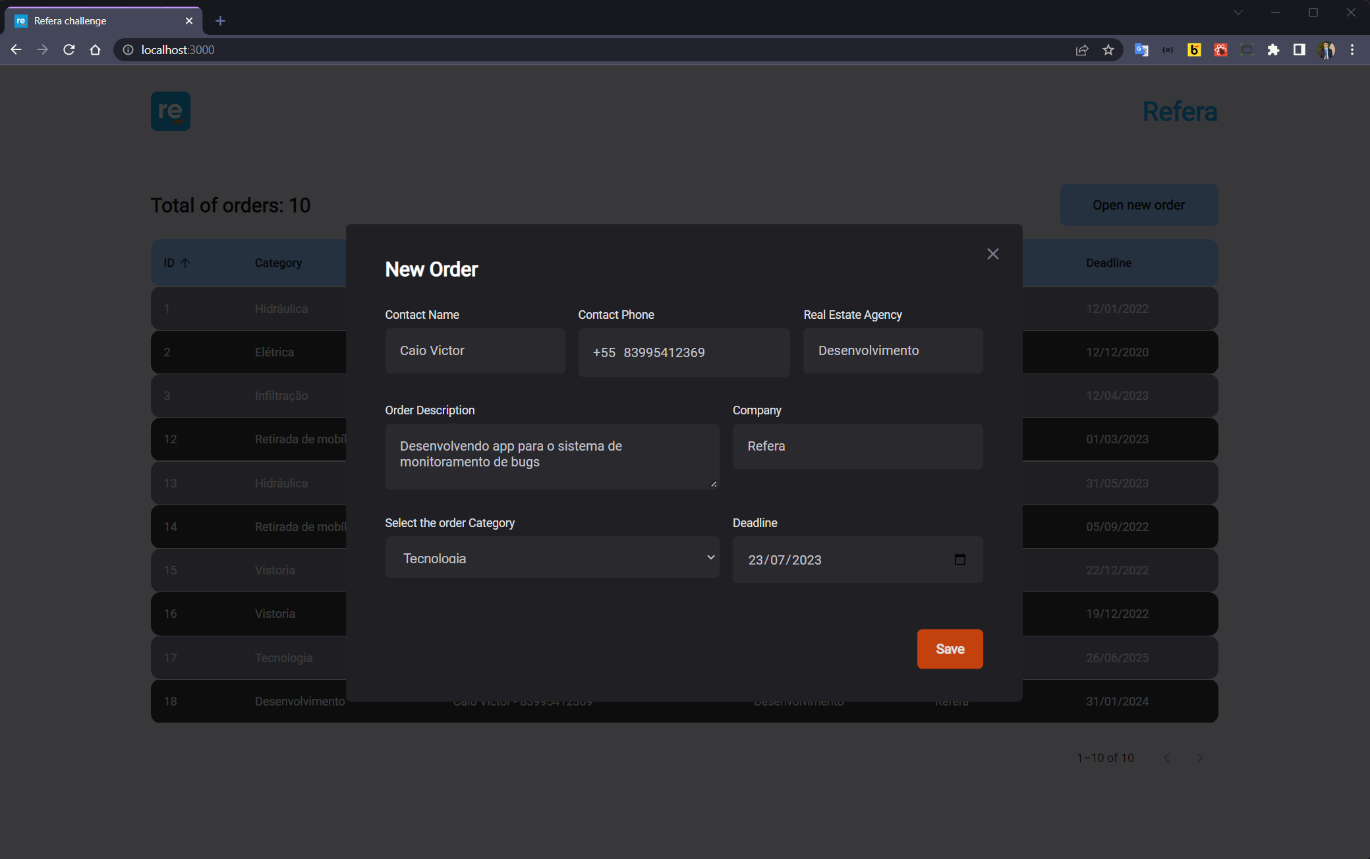The image size is (1370, 859).
Task: Open a new browser tab
Action: point(220,21)
